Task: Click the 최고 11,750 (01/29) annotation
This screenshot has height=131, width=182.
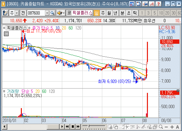Action: coord(44,31)
